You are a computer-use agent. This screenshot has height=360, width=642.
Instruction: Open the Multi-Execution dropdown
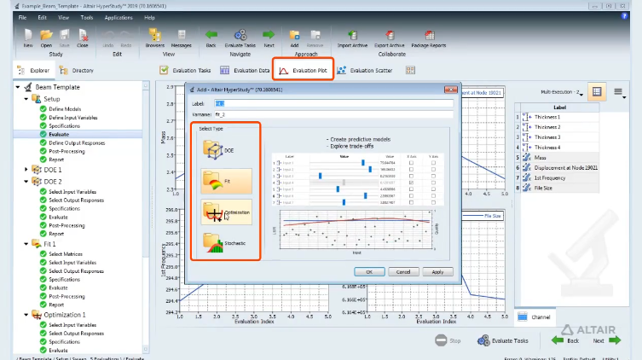pyautogui.click(x=562, y=92)
